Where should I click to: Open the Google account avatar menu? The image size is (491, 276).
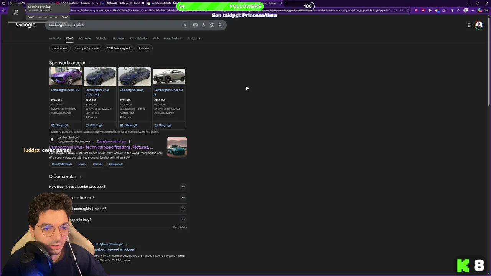(479, 25)
